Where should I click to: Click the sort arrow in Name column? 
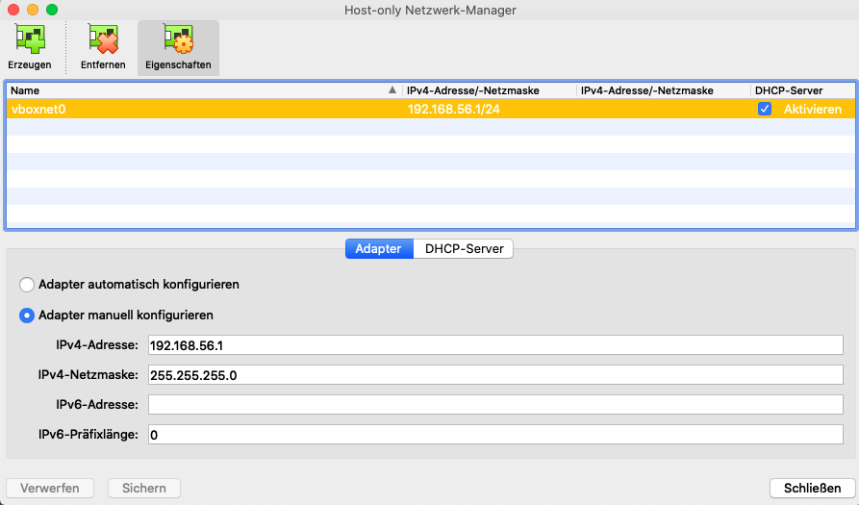point(392,90)
